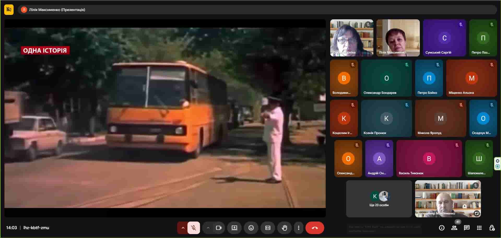The image size is (501, 238).
Task: Open the activities grid icon
Action: 479,228
